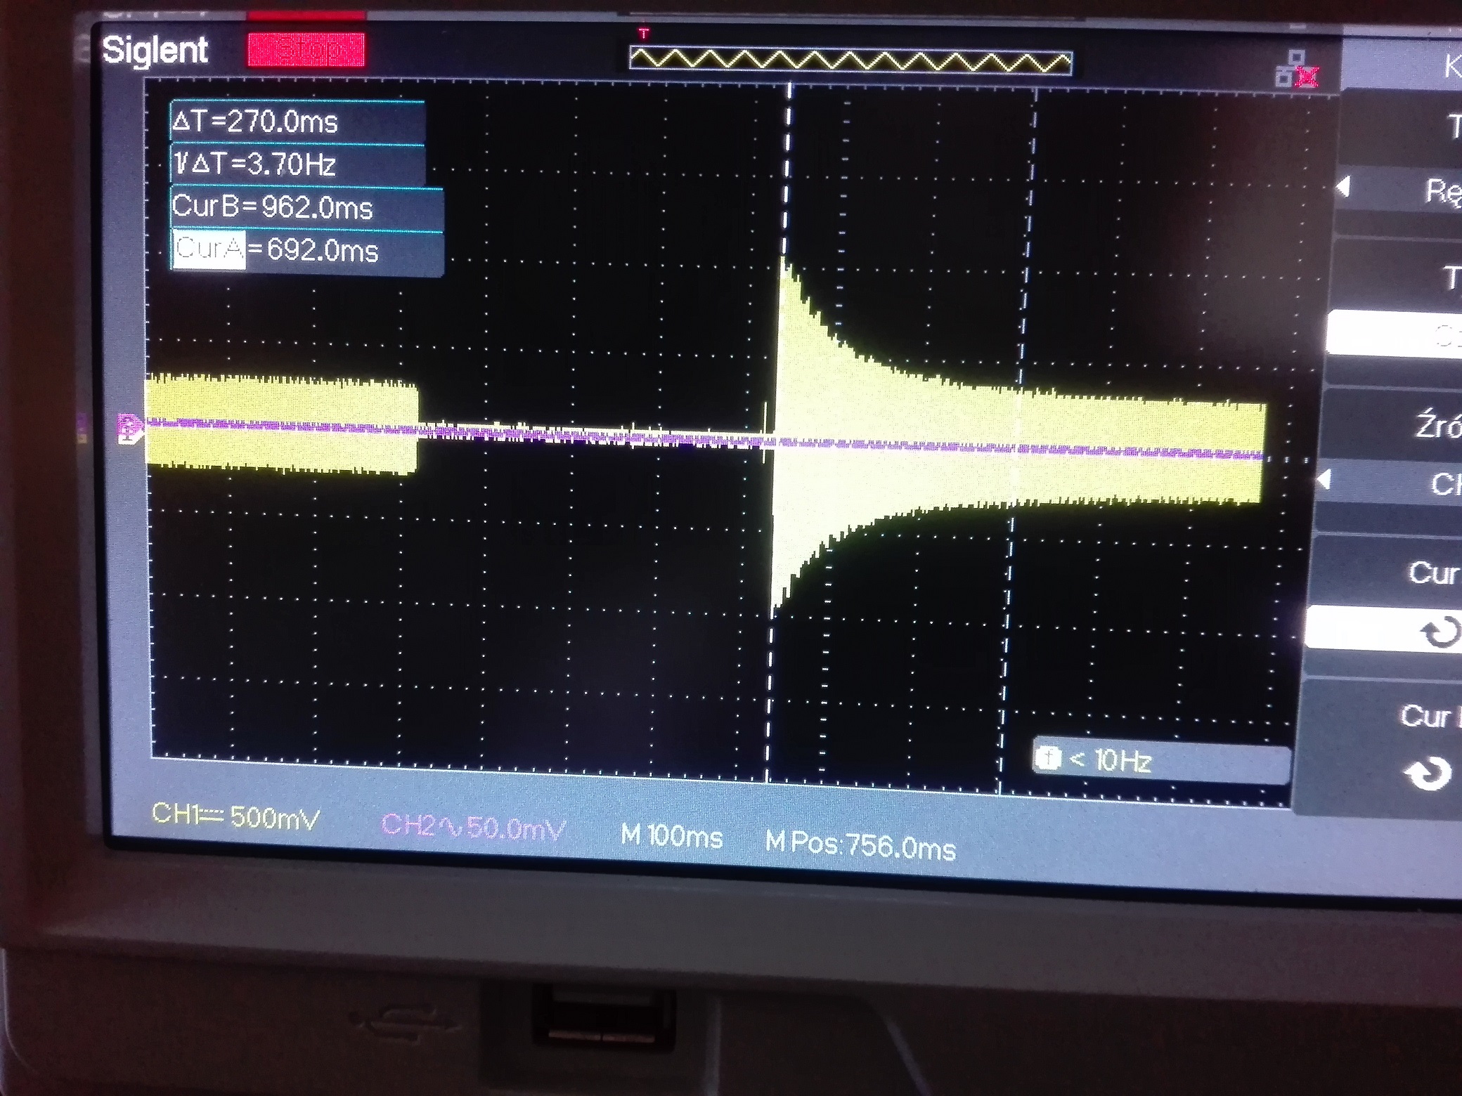Expand the source CH selector arrow
Image resolution: width=1462 pixels, height=1096 pixels.
click(1325, 481)
